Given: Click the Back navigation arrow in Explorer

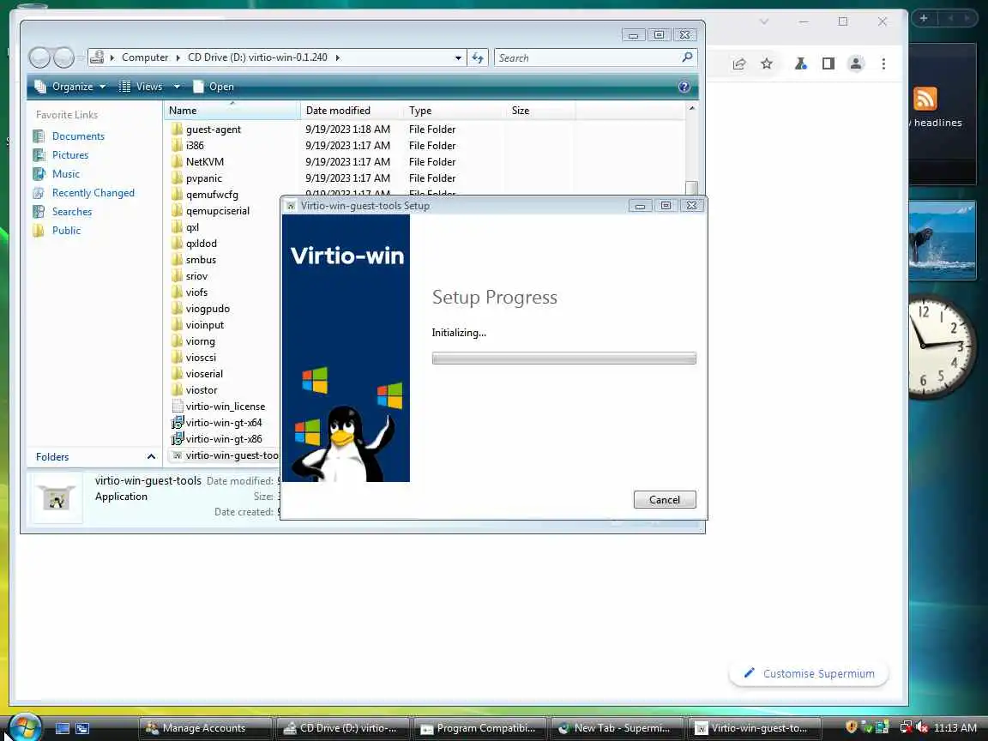Looking at the screenshot, I should pos(39,58).
